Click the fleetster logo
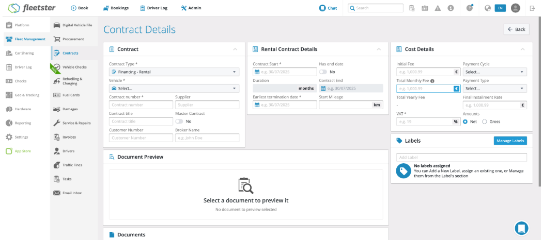The image size is (543, 240). pos(32,8)
